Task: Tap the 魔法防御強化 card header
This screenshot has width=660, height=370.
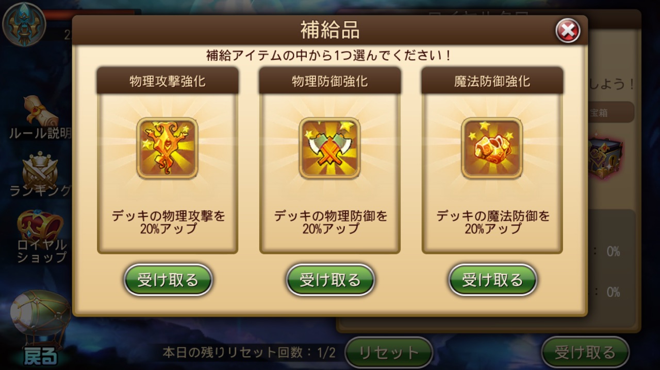Action: click(492, 80)
